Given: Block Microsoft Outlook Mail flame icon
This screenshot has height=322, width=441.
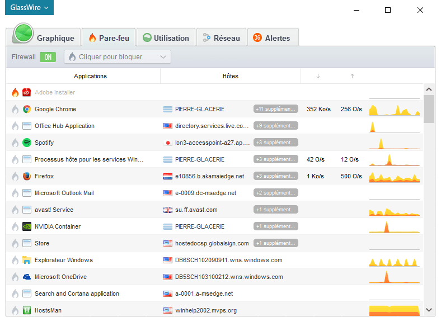Looking at the screenshot, I should 15,193.
